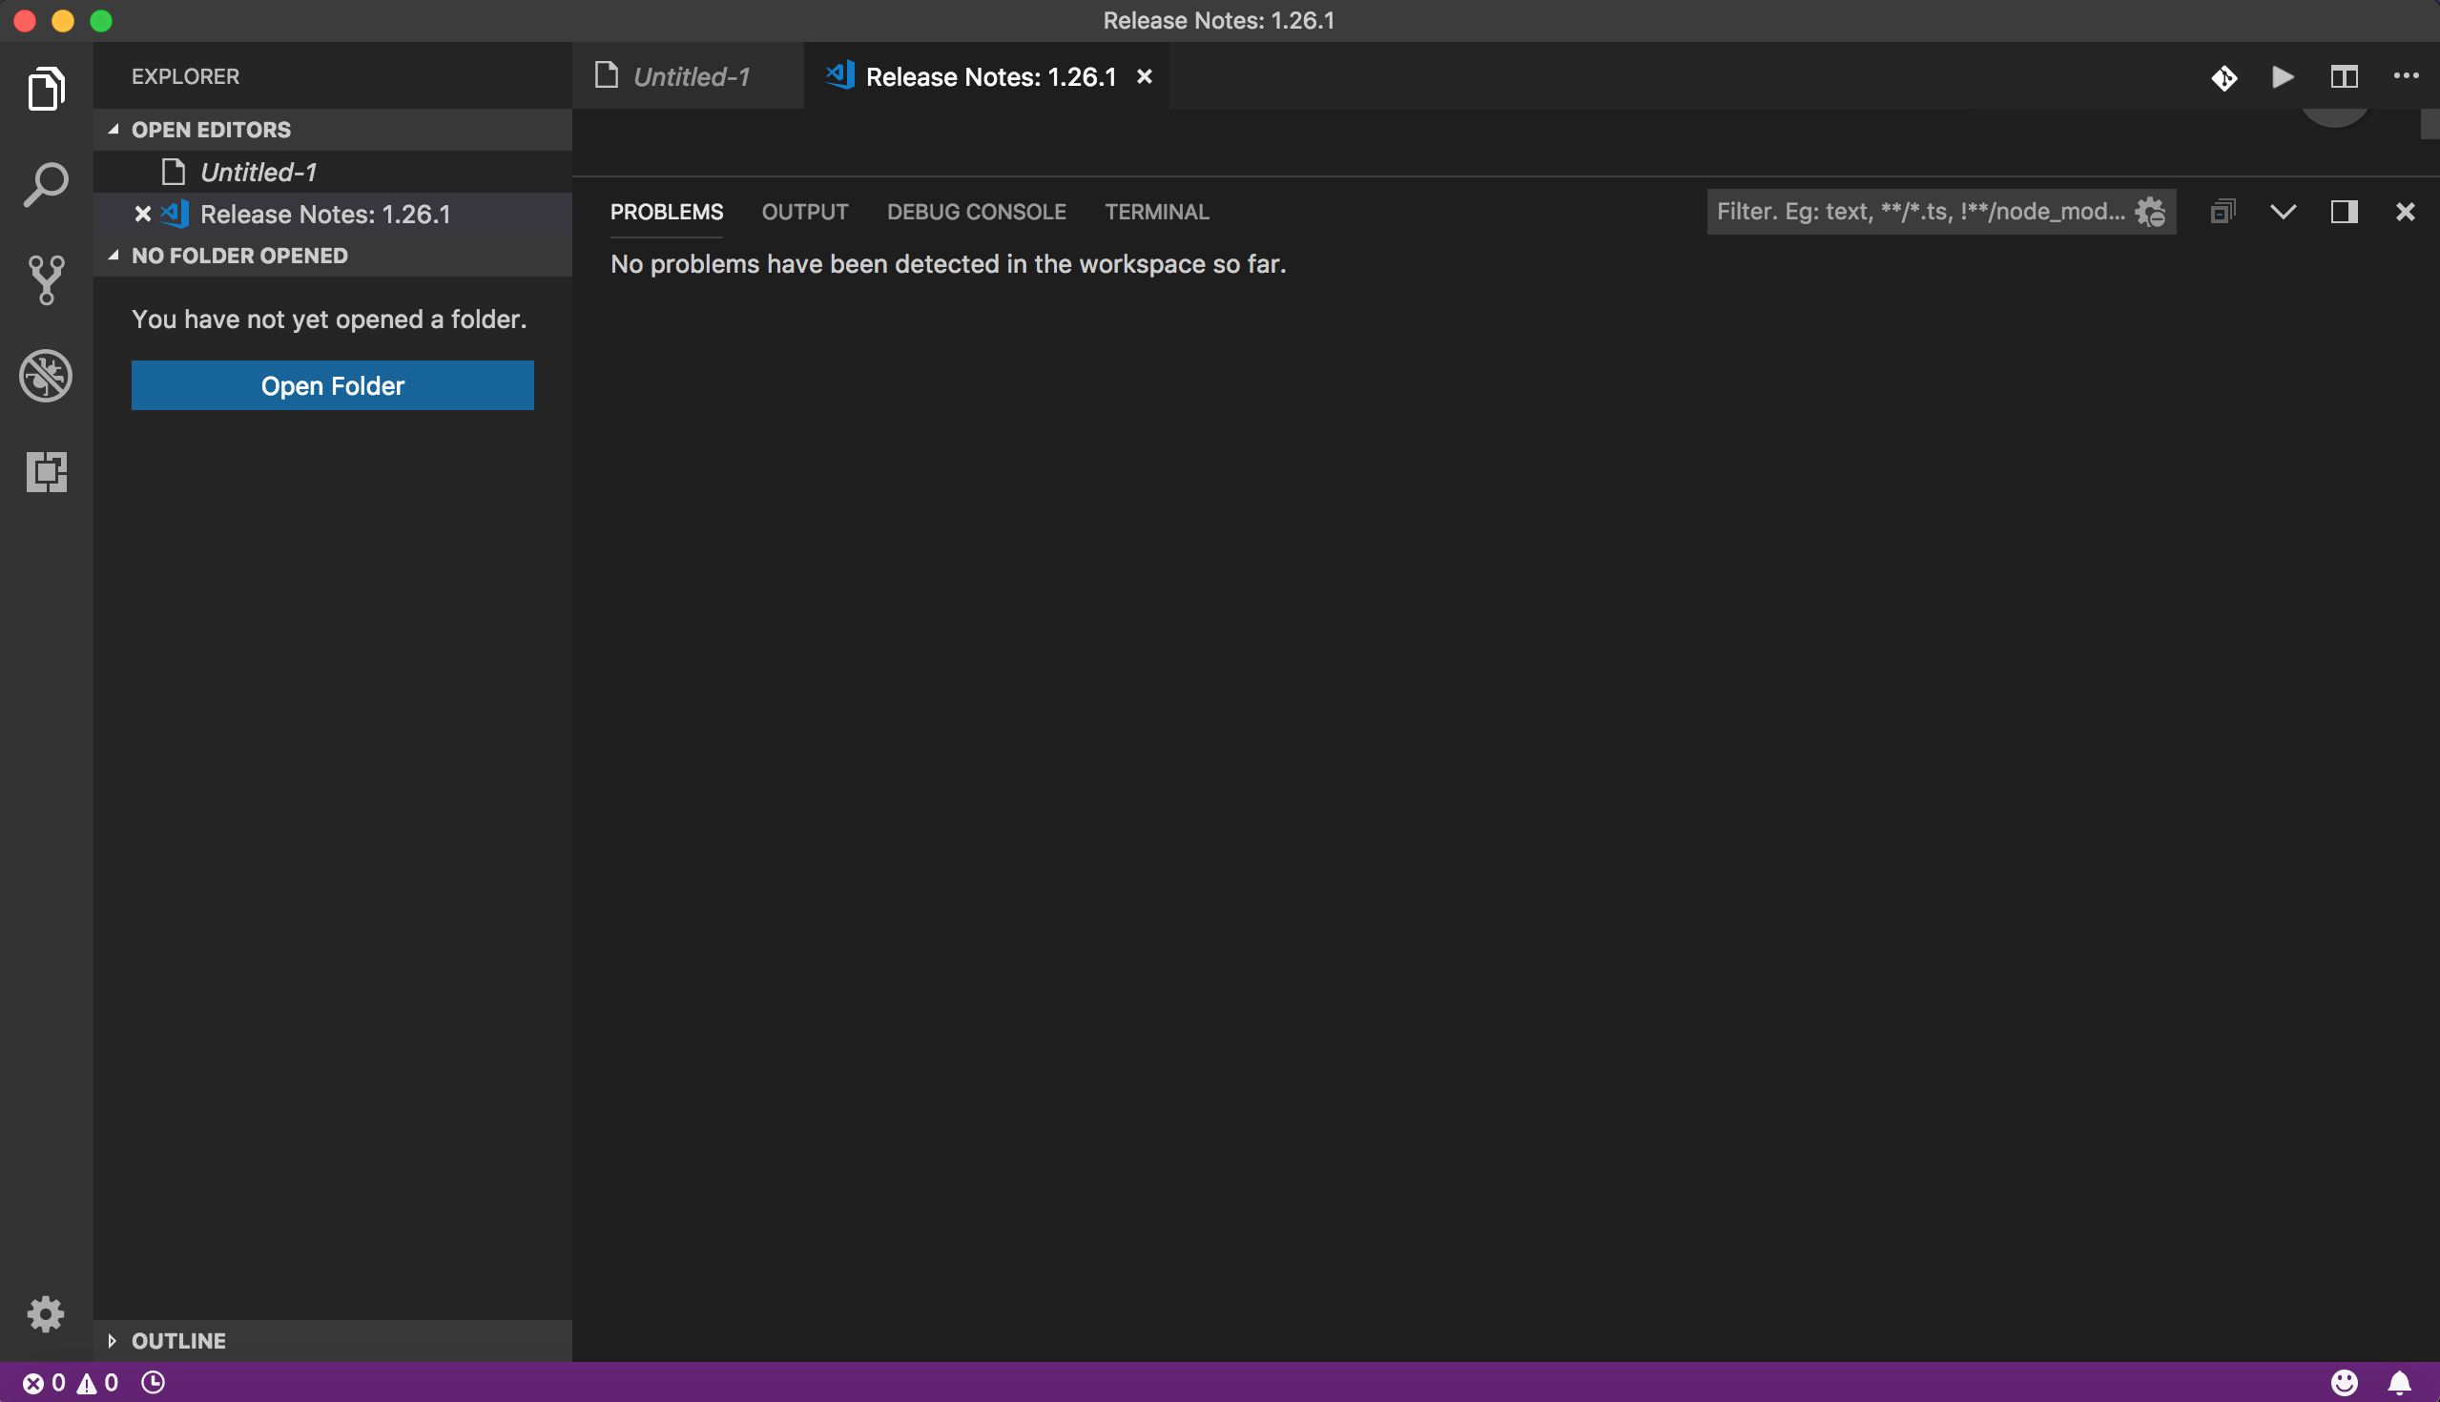Click the problems filter text field

[1920, 212]
